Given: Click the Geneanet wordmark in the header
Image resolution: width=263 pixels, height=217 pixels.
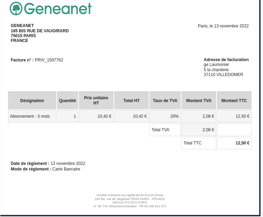Looking at the screenshot, I should [58, 9].
